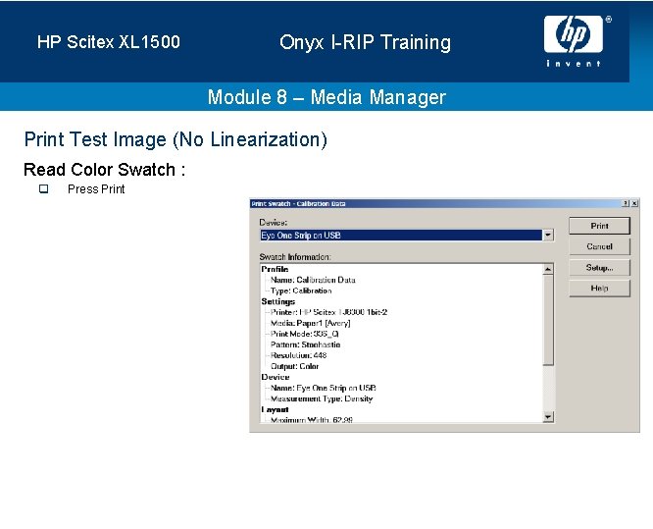The image size is (653, 529).
Task: Select the Profile tree node
Action: 275,269
